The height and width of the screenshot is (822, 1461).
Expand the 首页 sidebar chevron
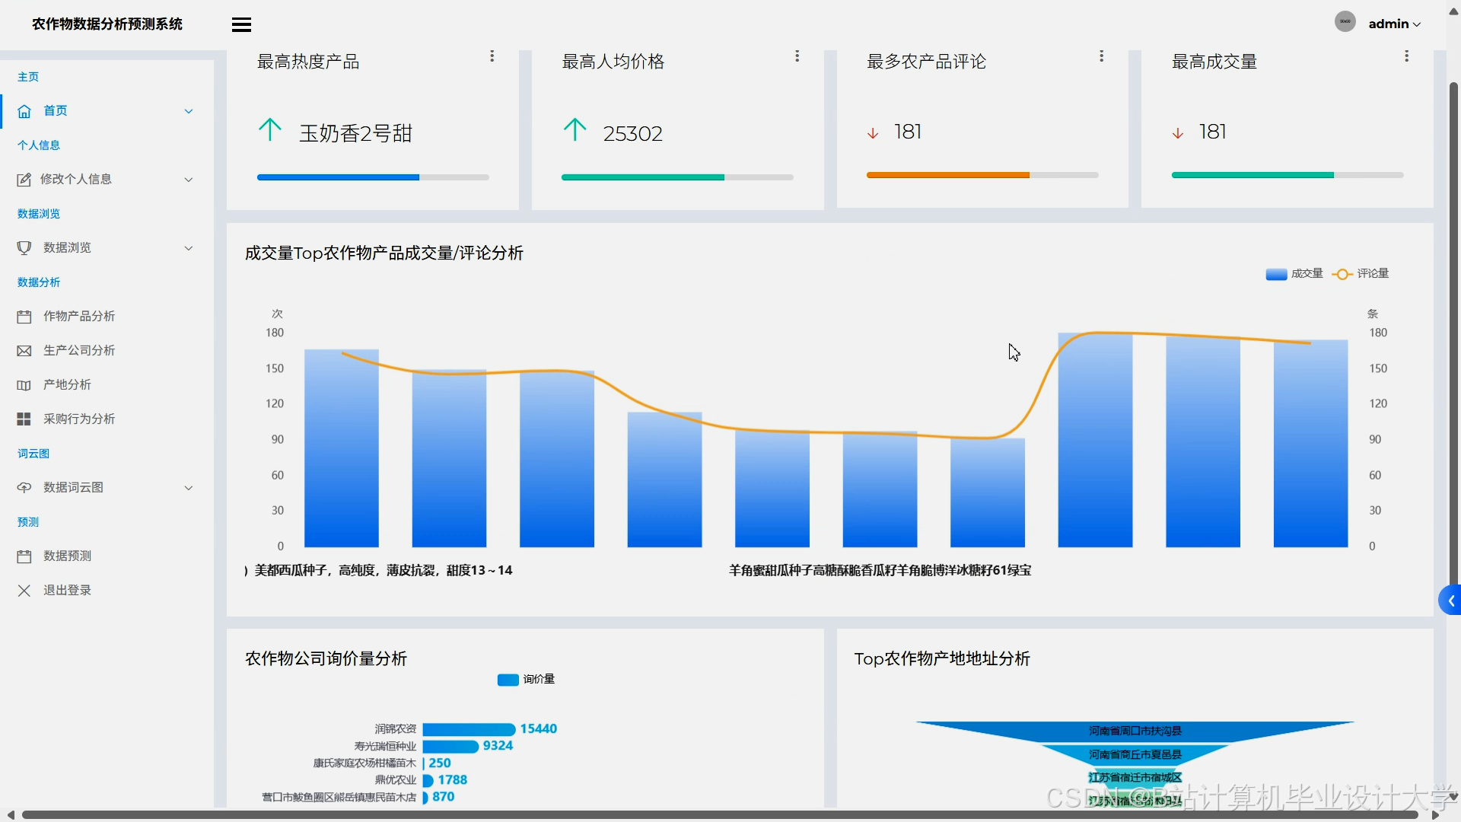point(188,110)
